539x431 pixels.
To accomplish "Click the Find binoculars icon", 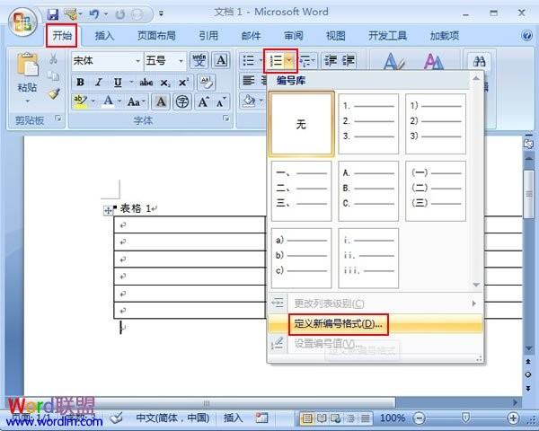I will [x=479, y=61].
